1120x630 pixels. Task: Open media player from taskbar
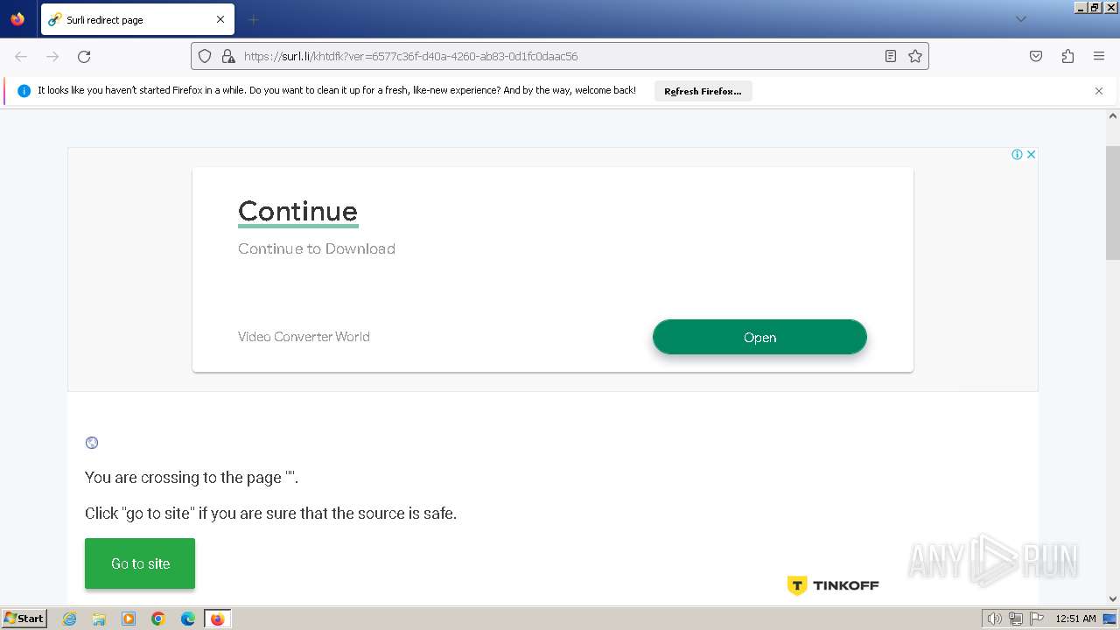tap(129, 619)
